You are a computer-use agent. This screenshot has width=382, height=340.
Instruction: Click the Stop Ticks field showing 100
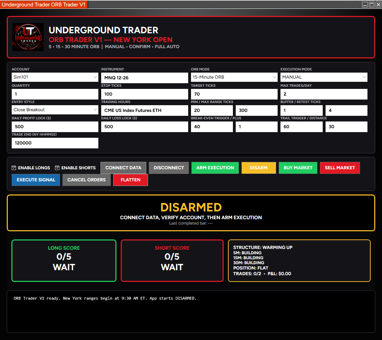point(145,94)
